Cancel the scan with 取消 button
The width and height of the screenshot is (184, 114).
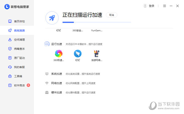[x=112, y=15]
